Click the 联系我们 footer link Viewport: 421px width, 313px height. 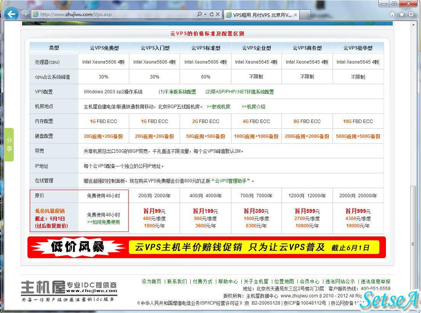click(x=177, y=281)
